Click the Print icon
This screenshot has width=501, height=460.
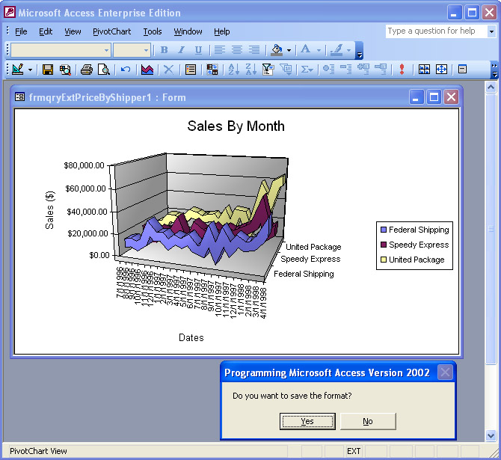86,70
